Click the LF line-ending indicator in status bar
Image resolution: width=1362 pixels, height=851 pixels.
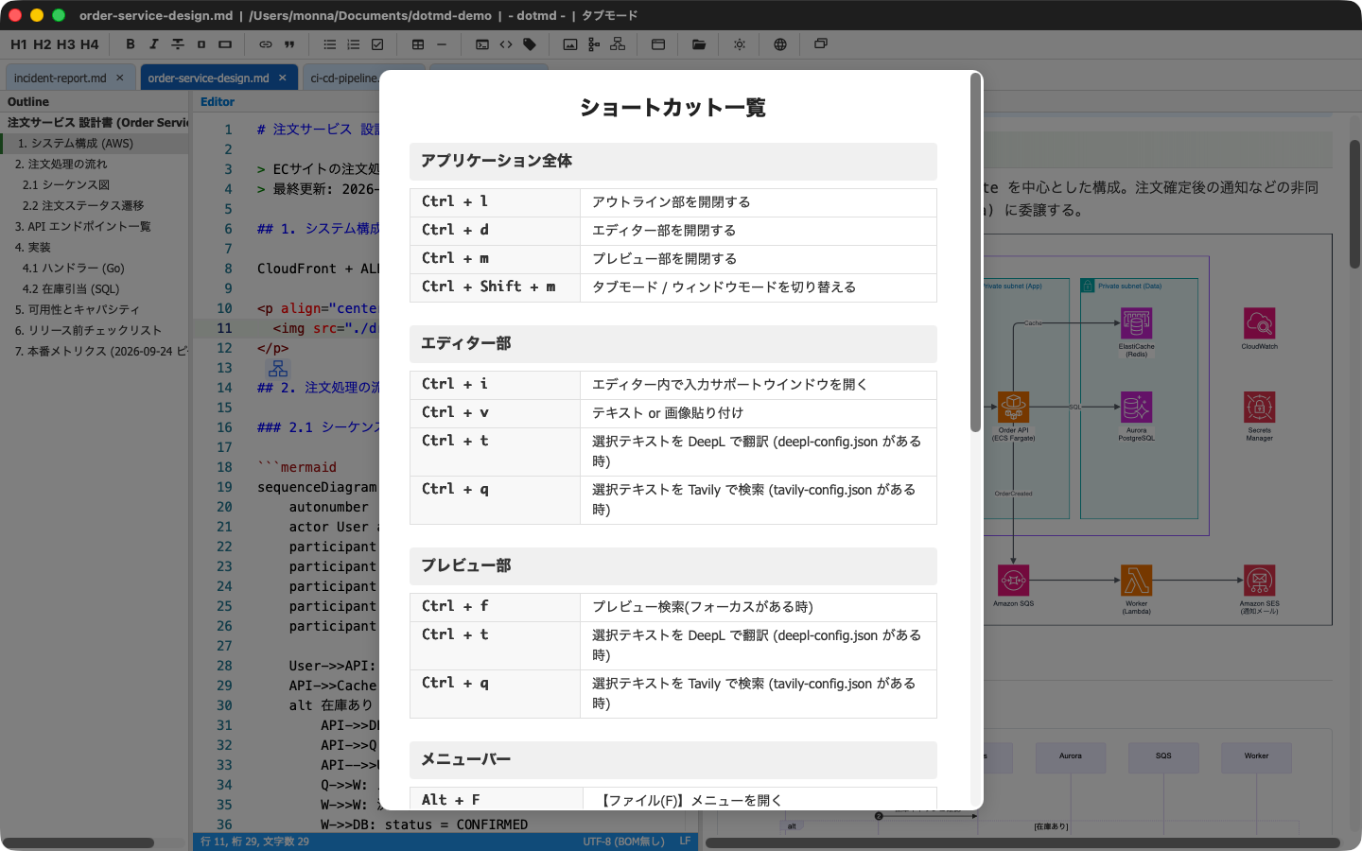tap(685, 842)
